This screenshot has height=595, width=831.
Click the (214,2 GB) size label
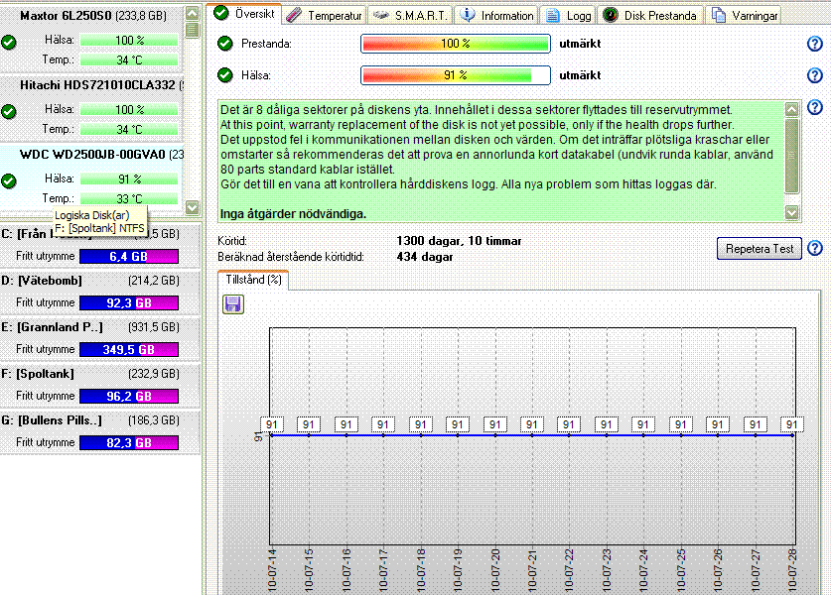[154, 281]
